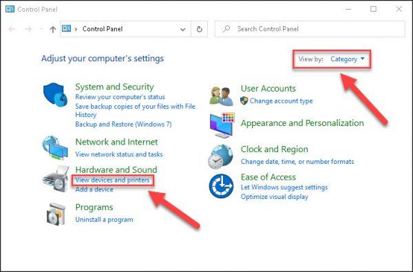Viewport: 413px width, 272px height.
Task: Open the User Accounts people icon
Action: 222,96
